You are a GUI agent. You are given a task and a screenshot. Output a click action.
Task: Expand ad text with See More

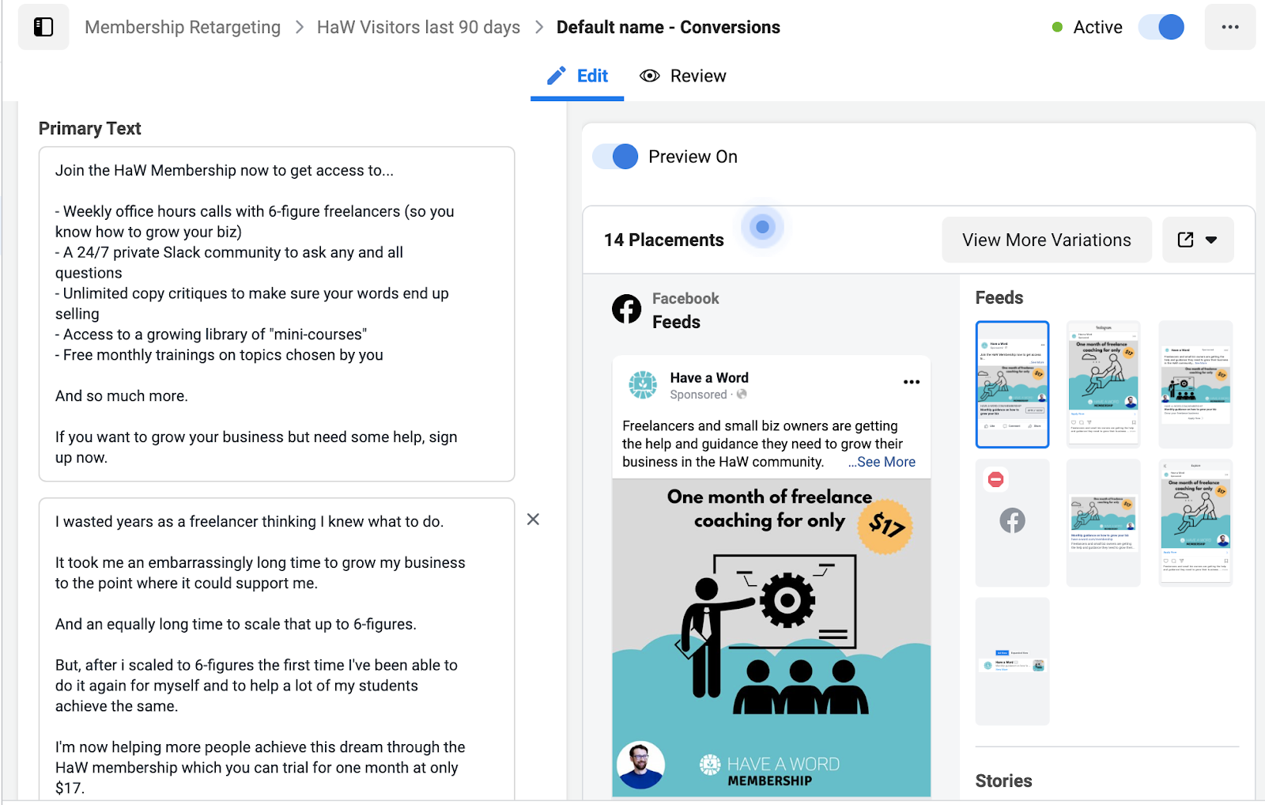(882, 462)
